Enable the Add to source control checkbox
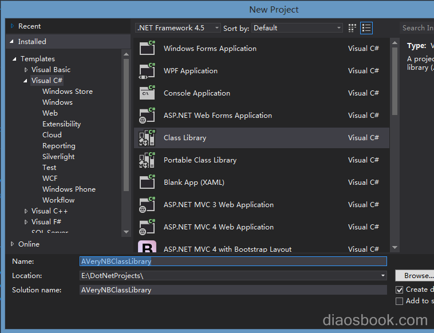The width and height of the screenshot is (434, 333). click(x=399, y=301)
